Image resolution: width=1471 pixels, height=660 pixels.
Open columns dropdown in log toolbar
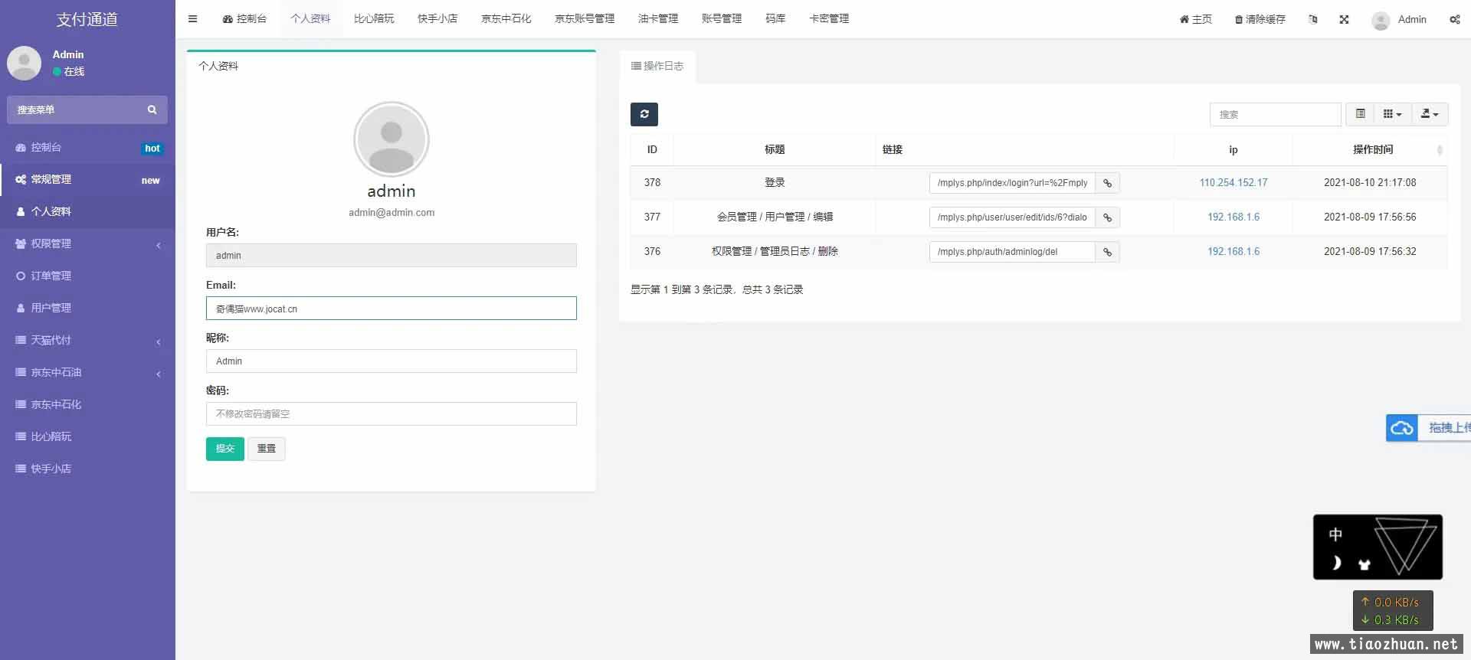pyautogui.click(x=1392, y=114)
